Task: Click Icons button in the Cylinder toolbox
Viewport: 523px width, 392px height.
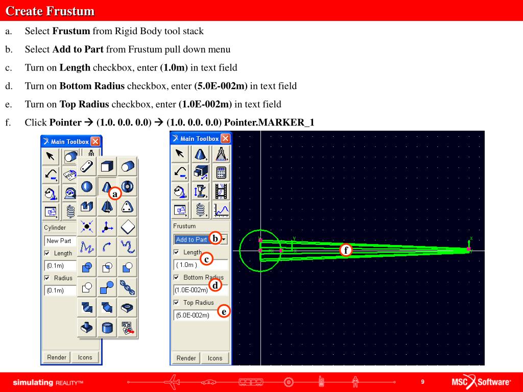Action: [x=85, y=357]
